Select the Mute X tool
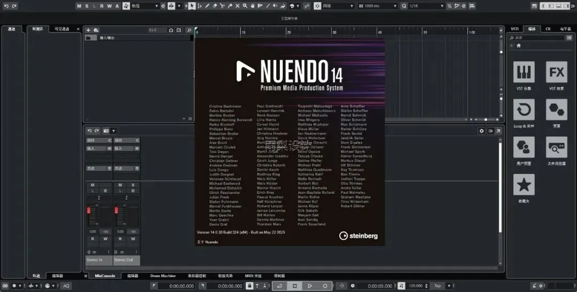 237,6
